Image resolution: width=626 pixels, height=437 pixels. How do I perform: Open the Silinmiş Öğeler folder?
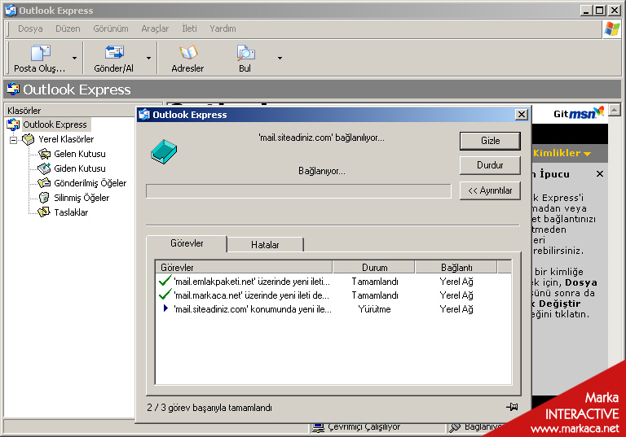point(82,198)
